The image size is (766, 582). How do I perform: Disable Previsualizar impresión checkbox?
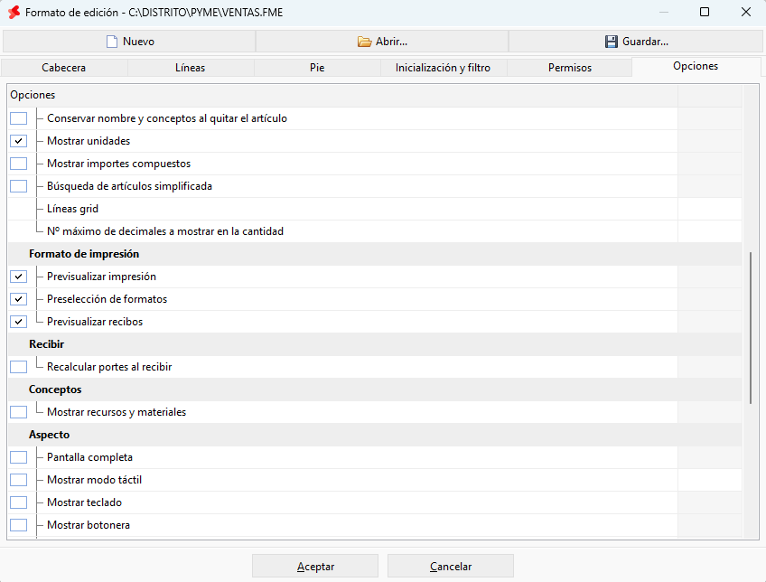19,277
